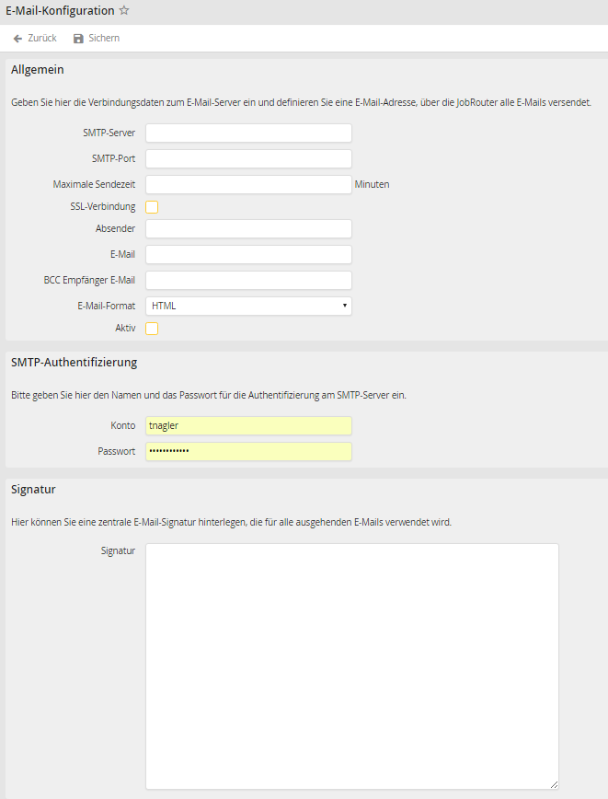Click into the Passwort field

[248, 452]
